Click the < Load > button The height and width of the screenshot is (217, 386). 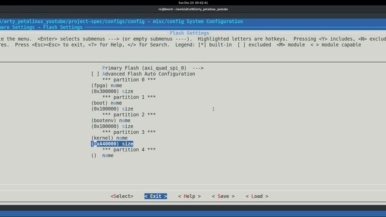click(x=257, y=196)
